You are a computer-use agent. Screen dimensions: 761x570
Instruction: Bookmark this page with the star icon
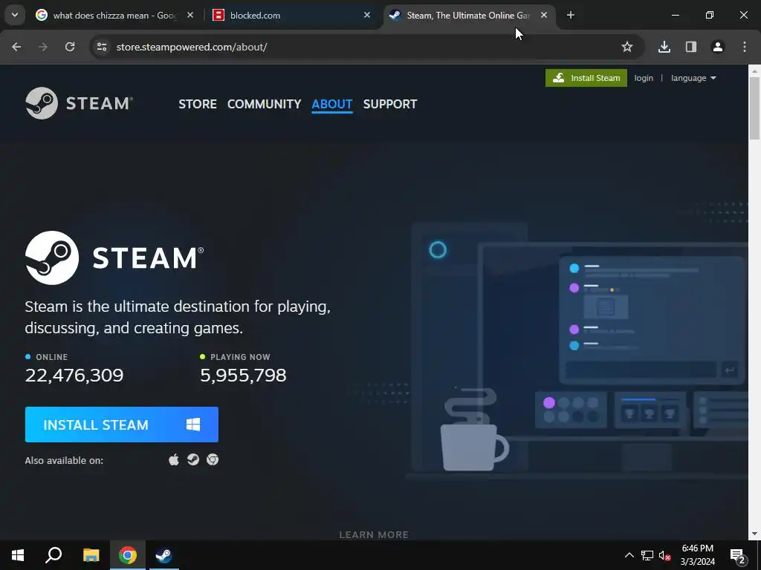click(627, 47)
